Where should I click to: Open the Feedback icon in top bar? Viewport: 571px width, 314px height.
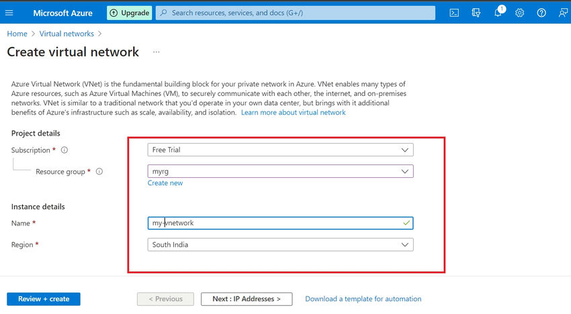563,13
